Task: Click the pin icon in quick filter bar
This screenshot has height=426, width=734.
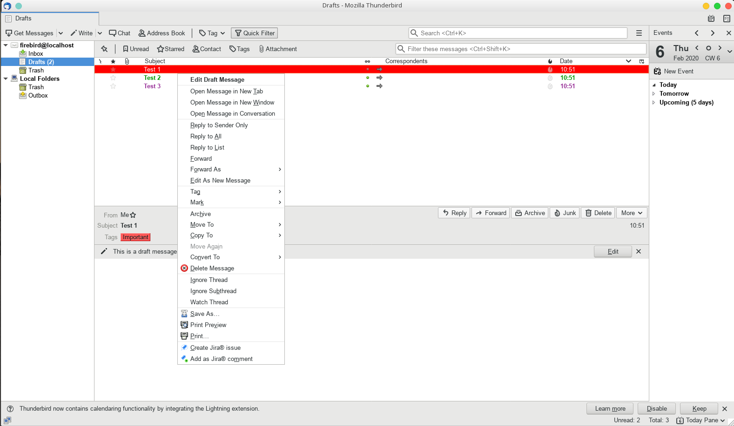Action: [x=104, y=49]
